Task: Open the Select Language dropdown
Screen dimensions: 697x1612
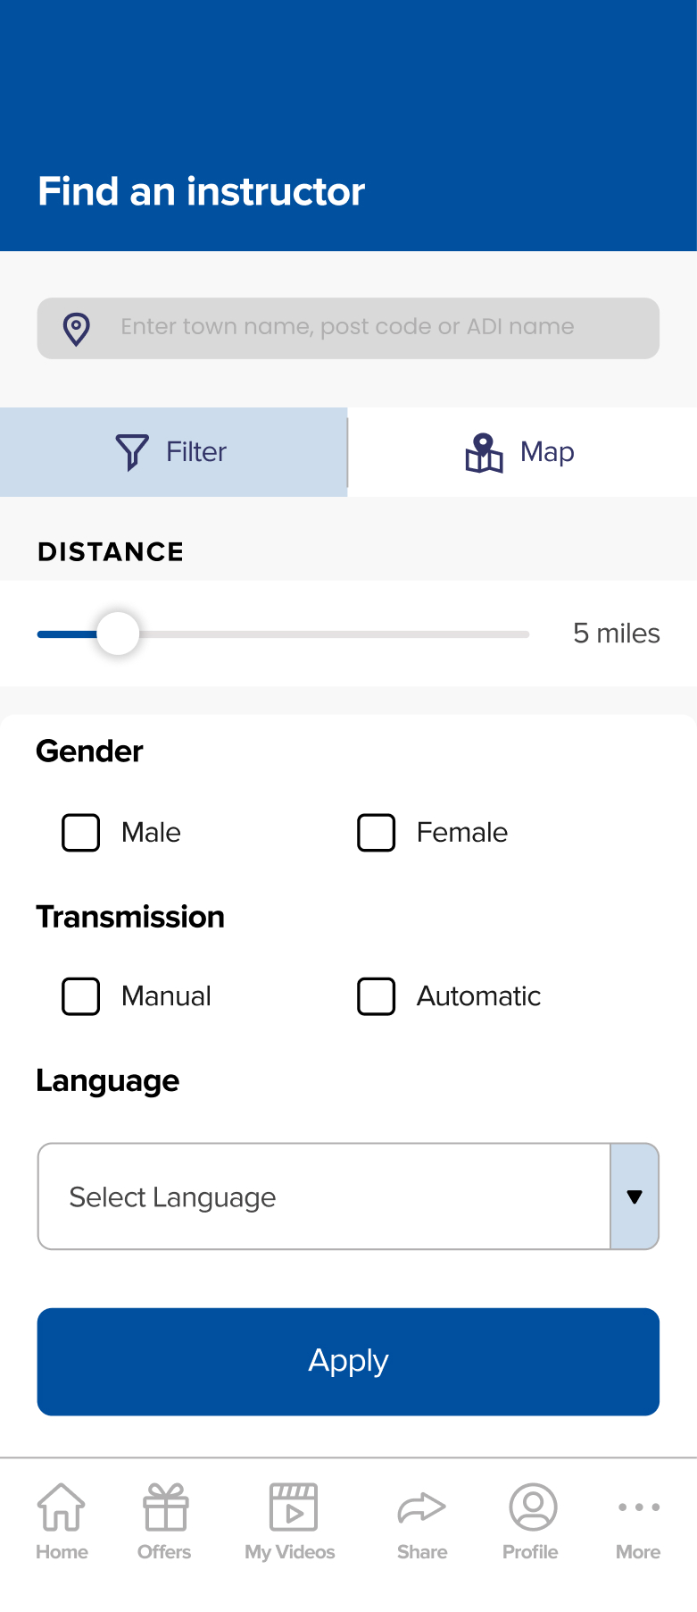Action: click(324, 1196)
